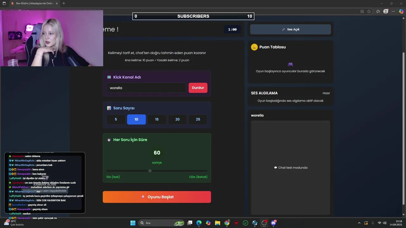406x228 pixels.
Task: Open the tab actions menu icon
Action: pyautogui.click(x=4, y=3)
